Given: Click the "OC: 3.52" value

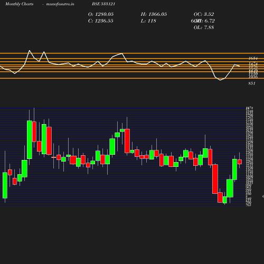Looking at the screenshot, I should pyautogui.click(x=204, y=14).
